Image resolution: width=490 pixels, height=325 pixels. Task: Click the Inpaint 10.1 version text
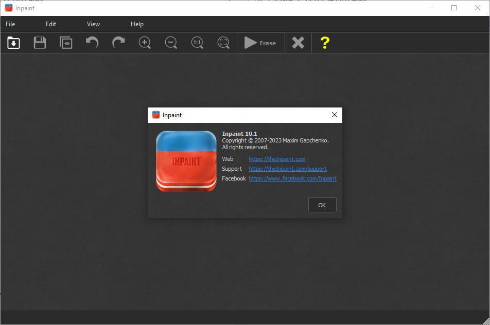click(x=240, y=134)
